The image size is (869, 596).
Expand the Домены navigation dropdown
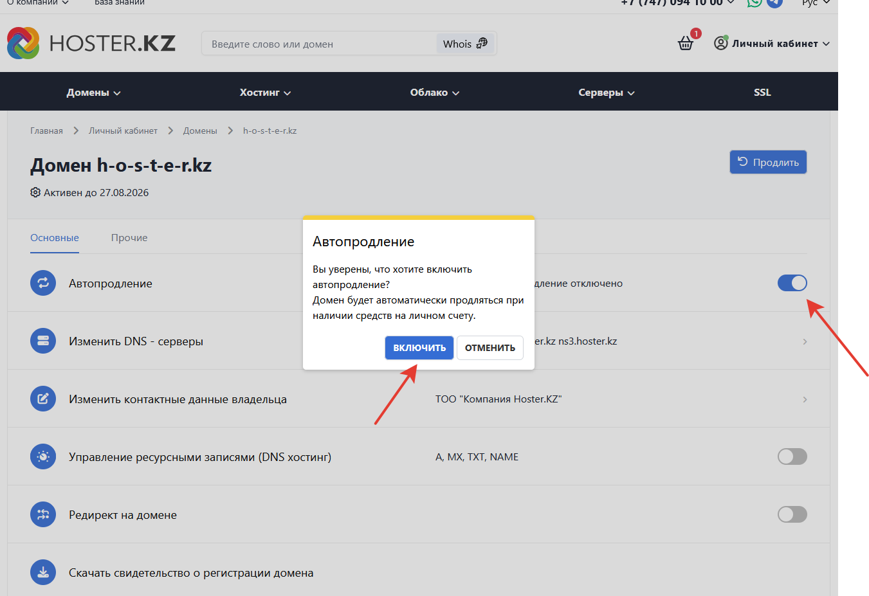click(93, 93)
